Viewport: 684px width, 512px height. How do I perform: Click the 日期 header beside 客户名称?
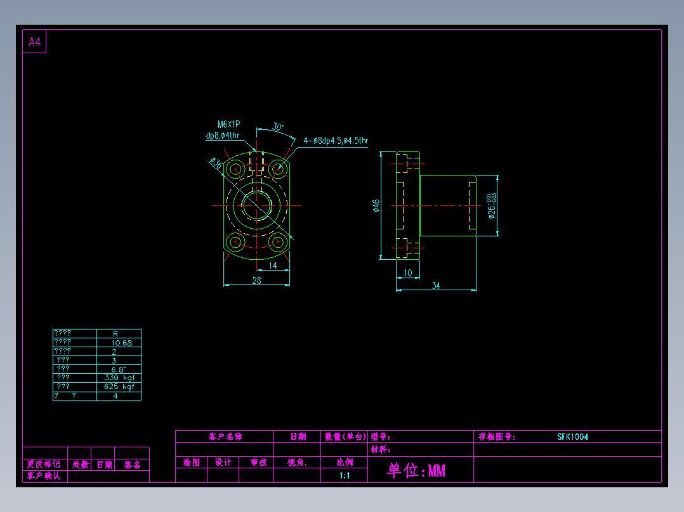[298, 437]
